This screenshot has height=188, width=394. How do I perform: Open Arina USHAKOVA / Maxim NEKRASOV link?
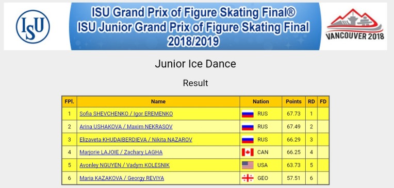(126, 127)
